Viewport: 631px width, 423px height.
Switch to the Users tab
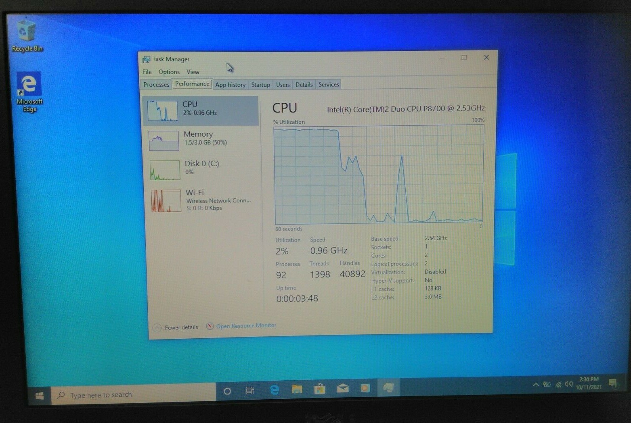[x=283, y=85]
